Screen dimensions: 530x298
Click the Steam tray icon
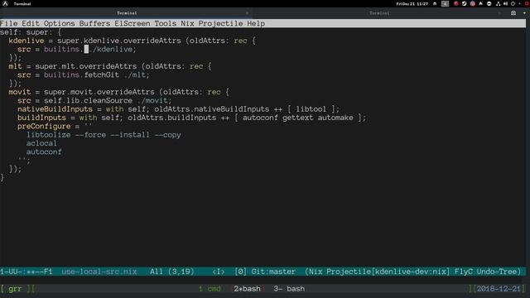[x=464, y=3]
